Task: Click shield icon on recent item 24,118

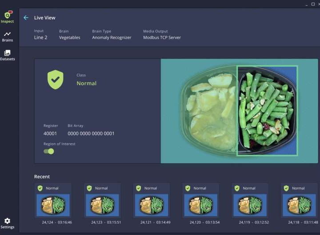Action: point(286,188)
